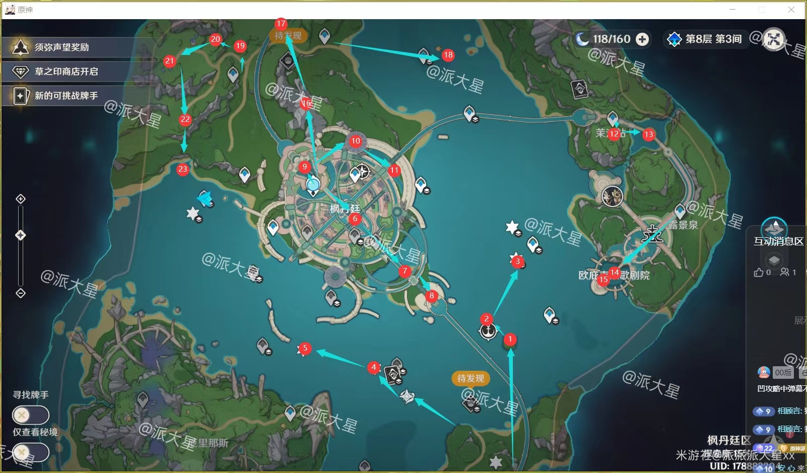This screenshot has width=807, height=473.
Task: Open the 须弥声望奖励 notification
Action: pyautogui.click(x=61, y=47)
